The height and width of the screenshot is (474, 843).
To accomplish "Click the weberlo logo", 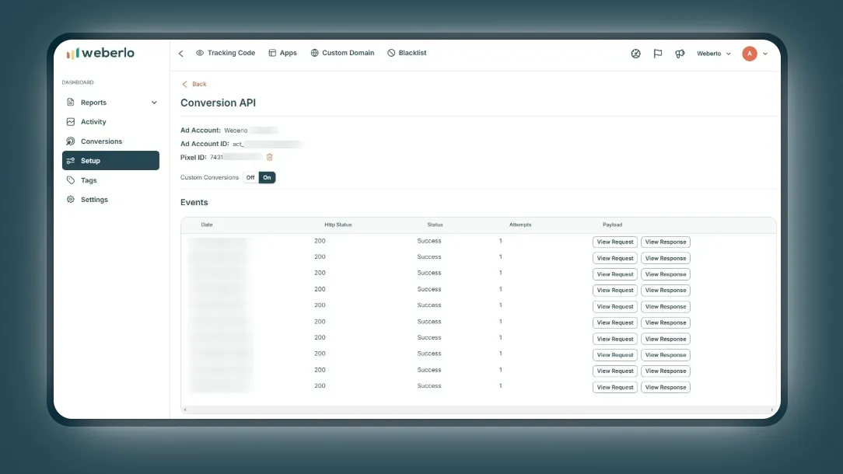I will [100, 53].
